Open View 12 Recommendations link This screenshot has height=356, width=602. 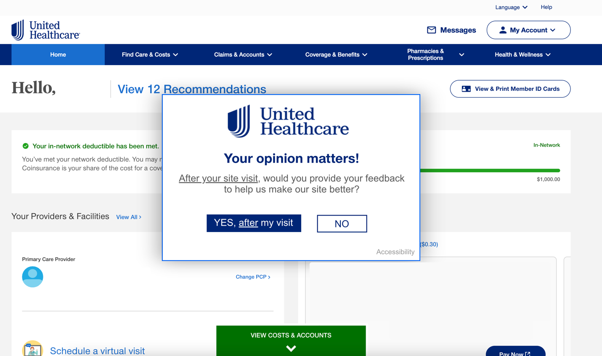click(x=192, y=89)
